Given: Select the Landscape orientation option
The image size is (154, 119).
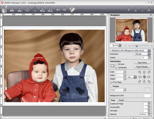Looking at the screenshot, I should tap(116, 67).
